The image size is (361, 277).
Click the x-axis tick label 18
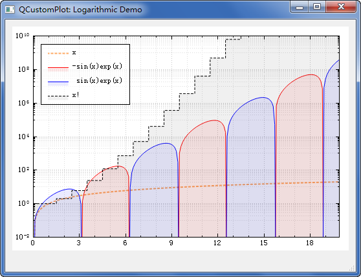[x=310, y=243]
